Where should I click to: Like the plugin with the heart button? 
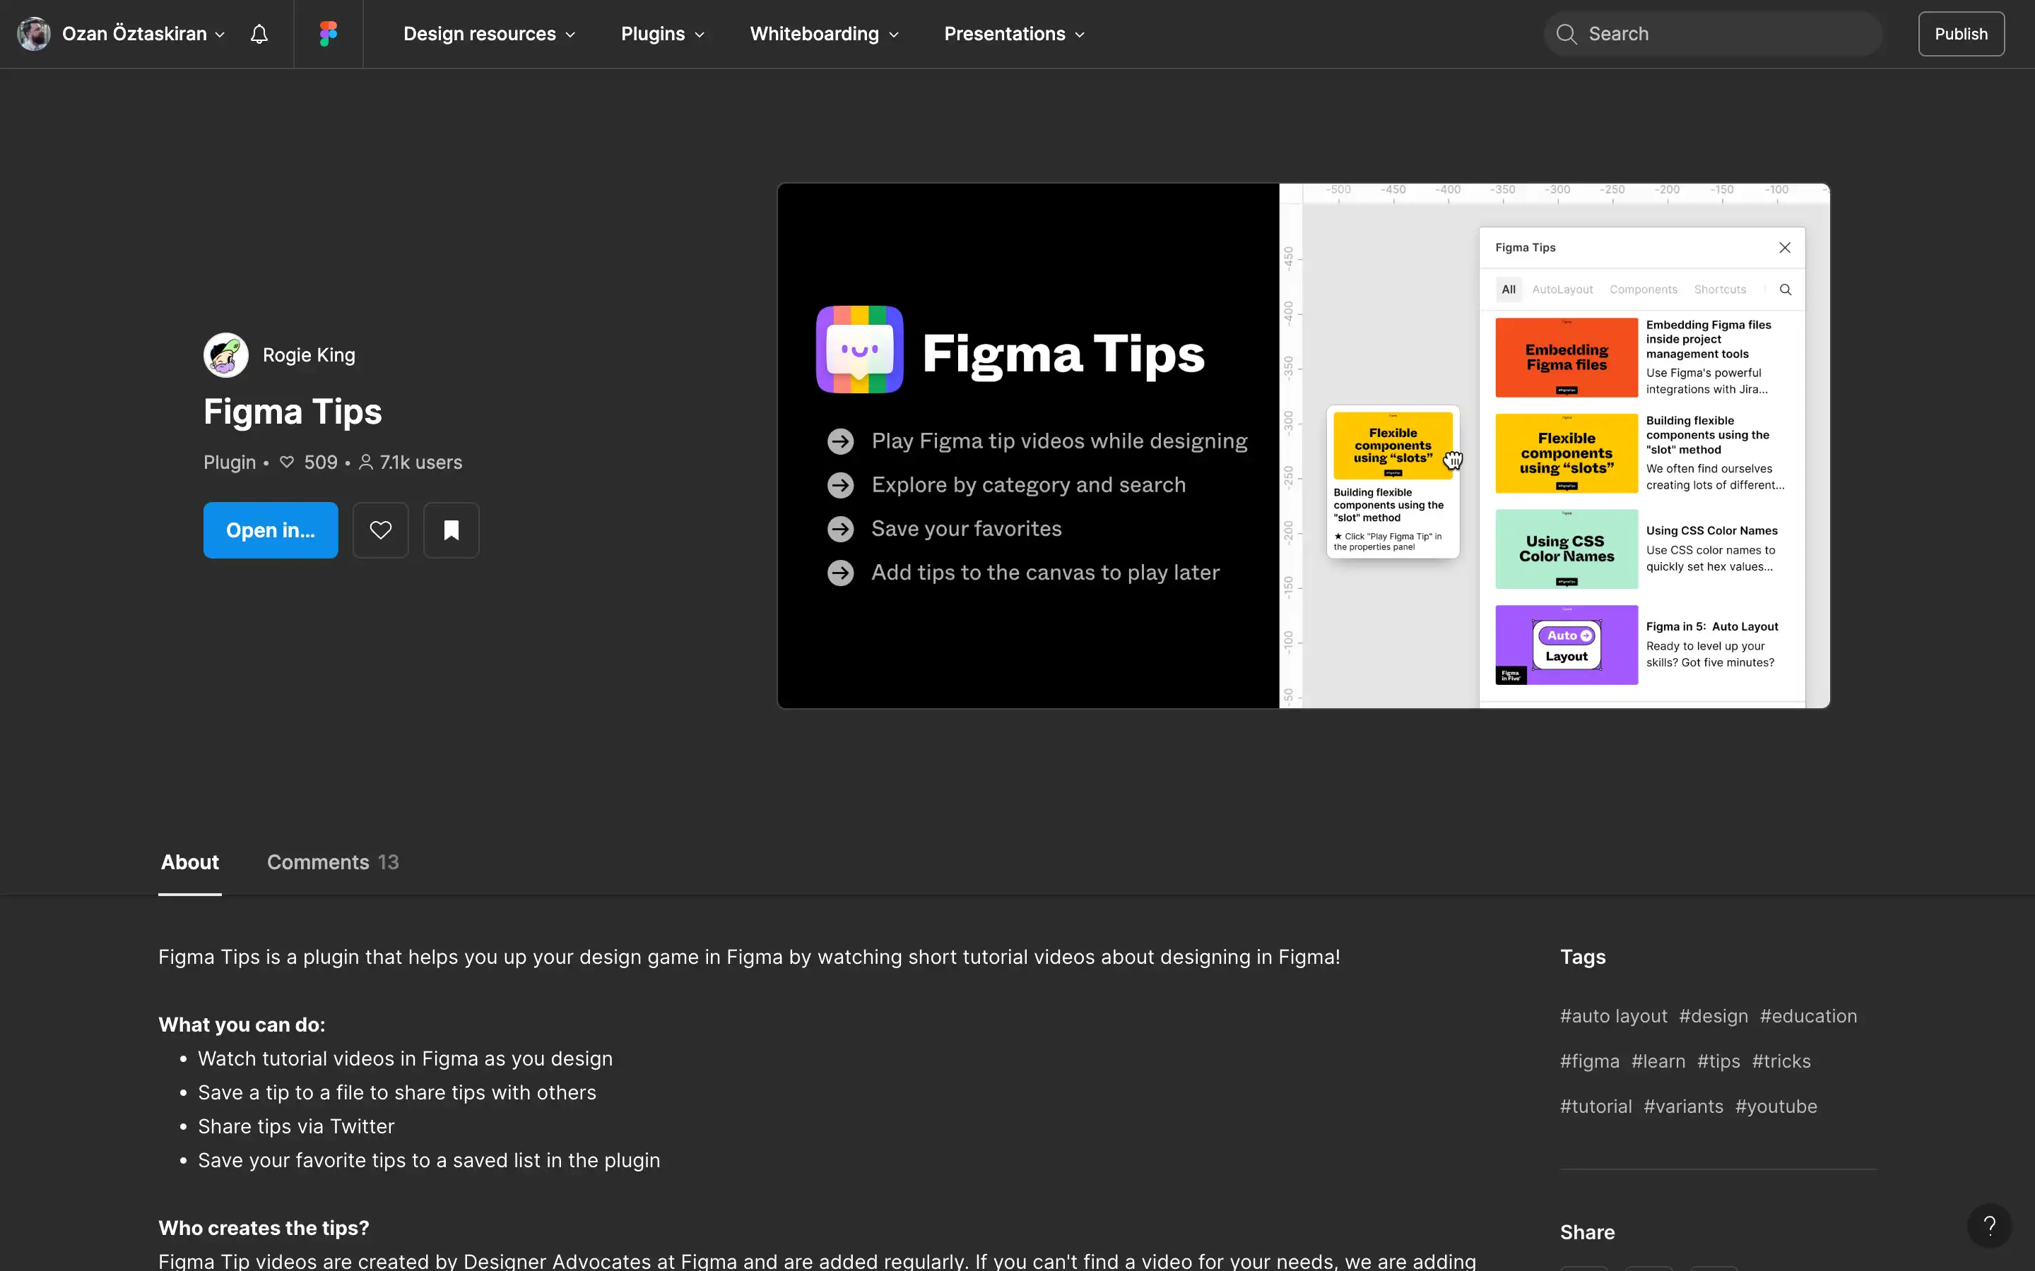point(381,530)
